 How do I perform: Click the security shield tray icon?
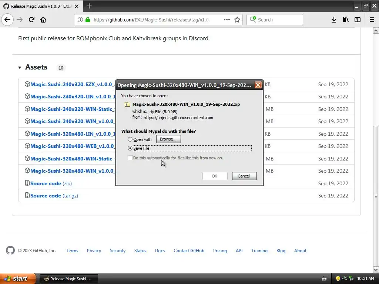[x=338, y=279]
